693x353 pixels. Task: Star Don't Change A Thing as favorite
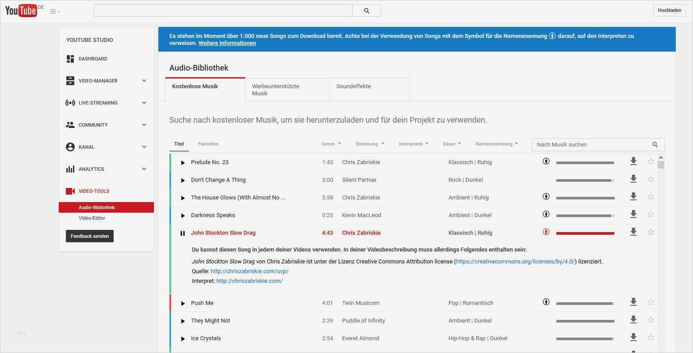coord(651,179)
